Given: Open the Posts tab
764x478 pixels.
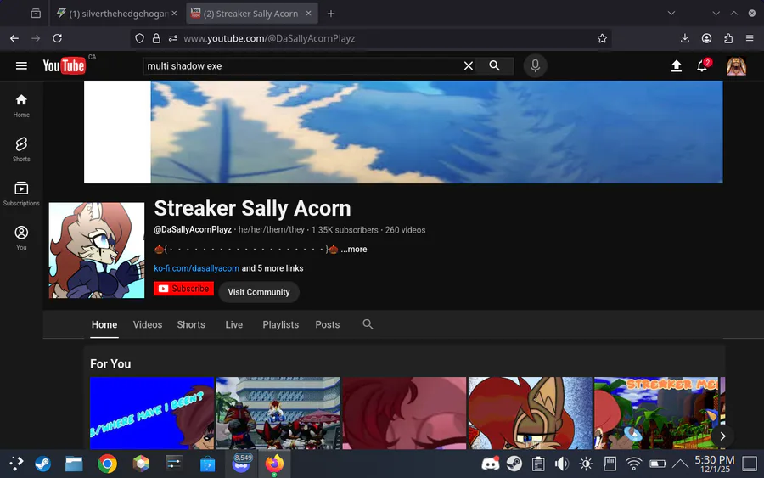Looking at the screenshot, I should [x=328, y=324].
